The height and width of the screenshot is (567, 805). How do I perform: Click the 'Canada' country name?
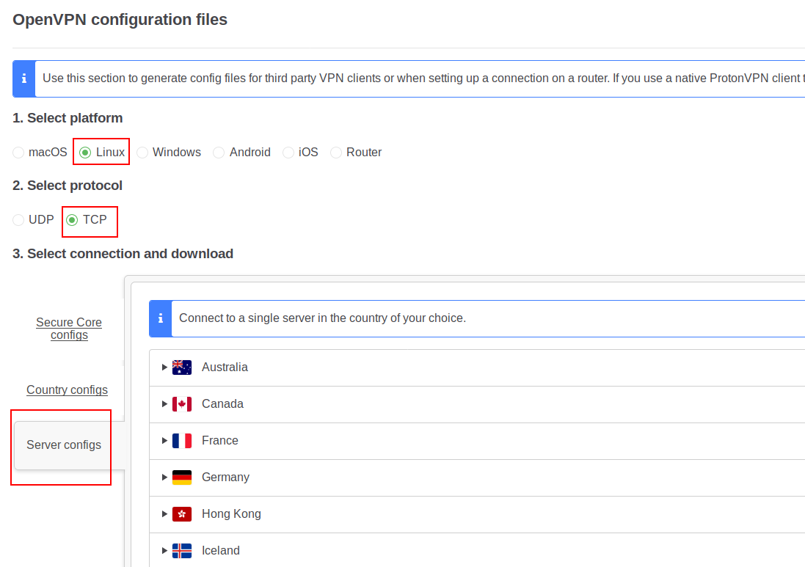[x=223, y=404]
